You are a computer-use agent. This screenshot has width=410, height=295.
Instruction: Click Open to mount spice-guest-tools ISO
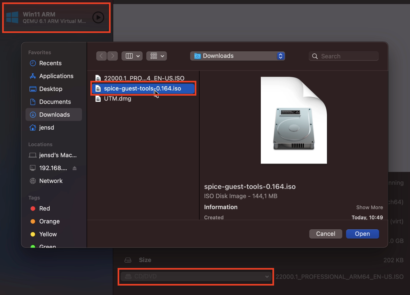pyautogui.click(x=362, y=234)
